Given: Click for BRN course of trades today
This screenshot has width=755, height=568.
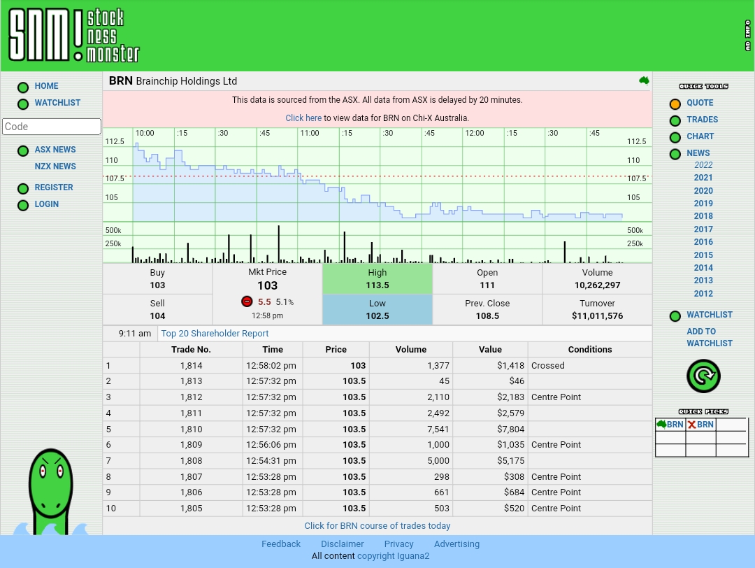Looking at the screenshot, I should [377, 525].
